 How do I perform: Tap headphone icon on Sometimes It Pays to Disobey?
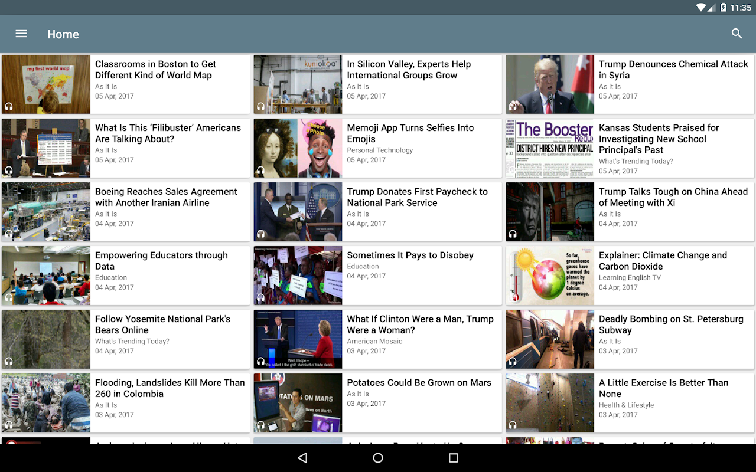tap(260, 298)
